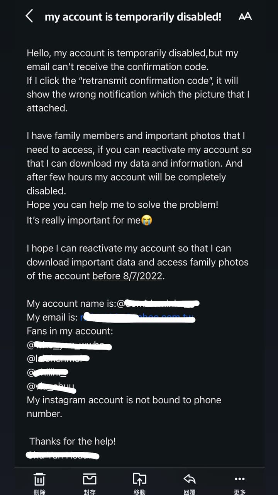The width and height of the screenshot is (278, 495).
Task: Tap the email subject title
Action: coord(133,17)
